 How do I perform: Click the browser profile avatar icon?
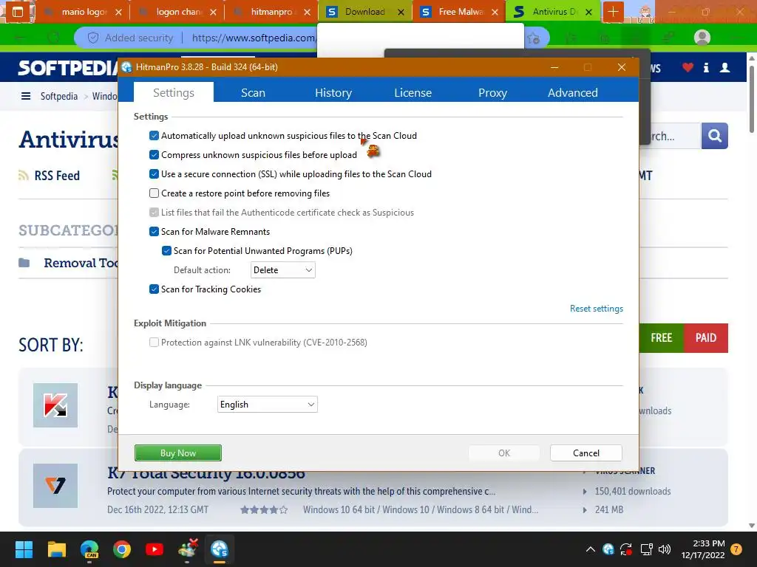(702, 38)
